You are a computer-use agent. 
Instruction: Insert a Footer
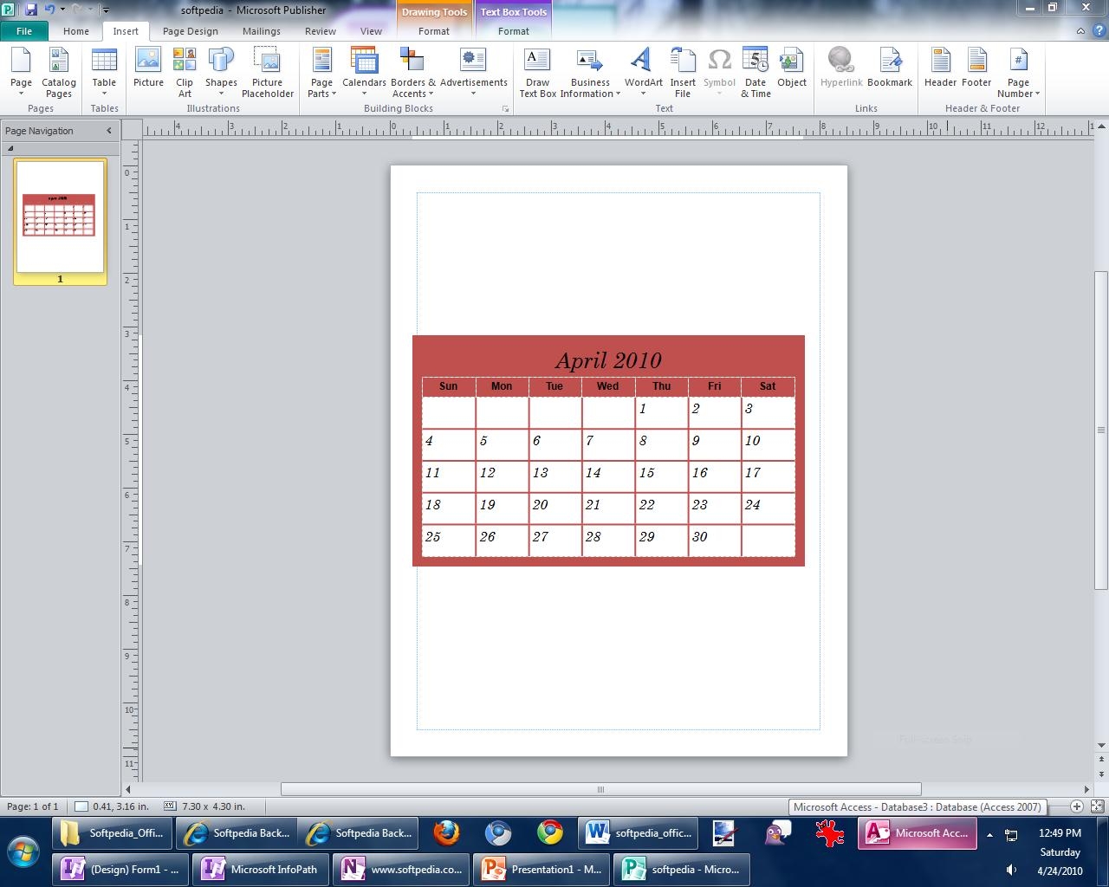point(976,68)
